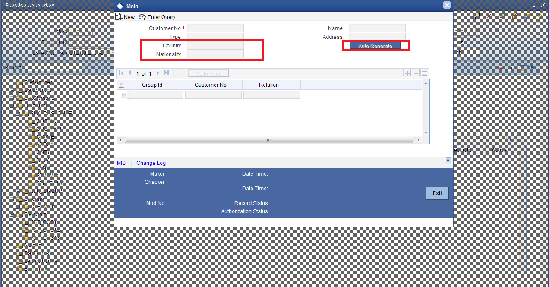Go to previous page of the grid

(x=129, y=73)
